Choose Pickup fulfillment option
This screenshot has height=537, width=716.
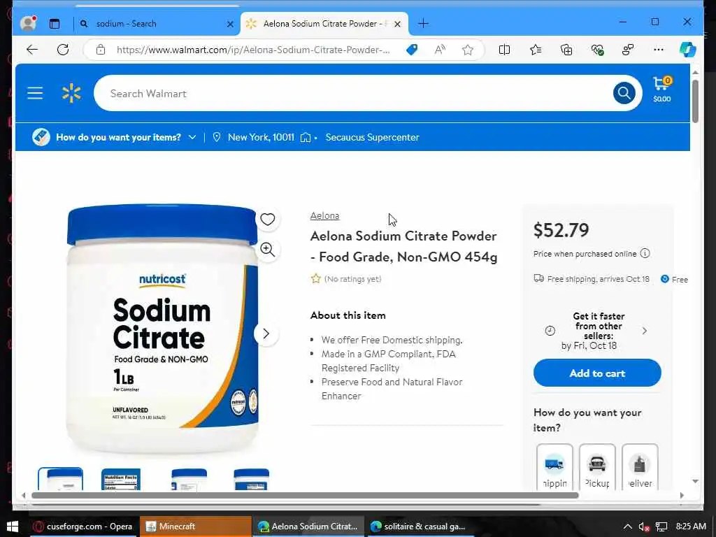pos(597,466)
